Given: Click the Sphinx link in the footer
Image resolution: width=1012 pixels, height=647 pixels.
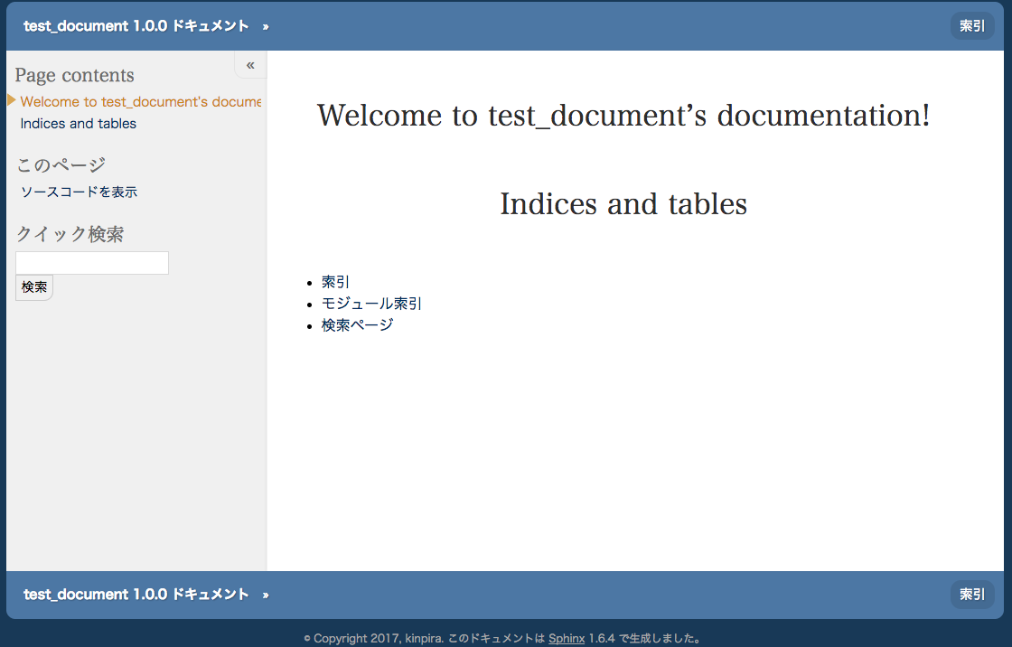Looking at the screenshot, I should tap(567, 638).
